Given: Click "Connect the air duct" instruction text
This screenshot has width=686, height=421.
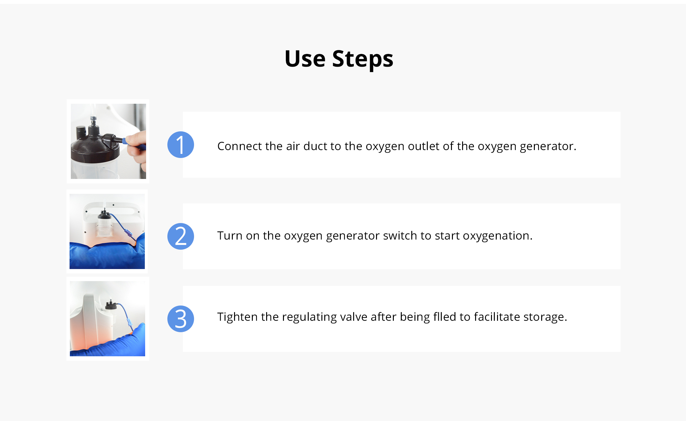Looking at the screenshot, I should point(396,146).
